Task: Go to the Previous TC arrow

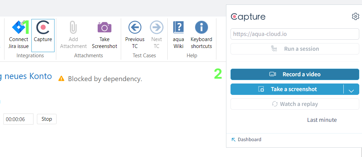Action: pyautogui.click(x=135, y=27)
